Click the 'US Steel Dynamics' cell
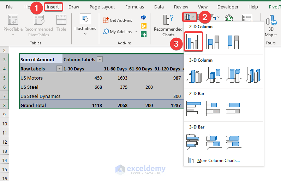 click(x=41, y=96)
